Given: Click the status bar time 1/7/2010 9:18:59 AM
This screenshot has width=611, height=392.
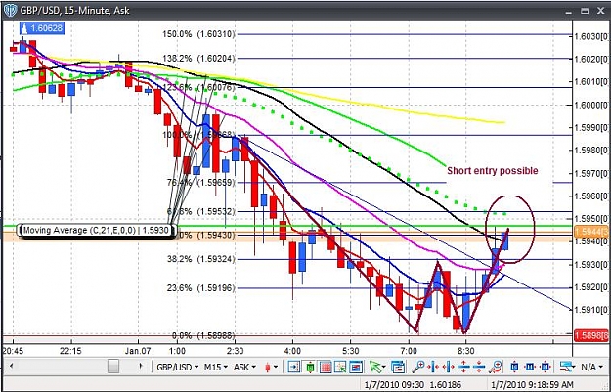Looking at the screenshot, I should pos(532,384).
